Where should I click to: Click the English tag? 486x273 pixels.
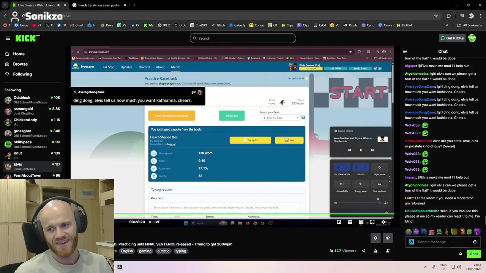click(127, 251)
